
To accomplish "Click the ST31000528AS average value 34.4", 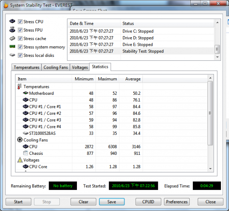I will click(136, 133).
